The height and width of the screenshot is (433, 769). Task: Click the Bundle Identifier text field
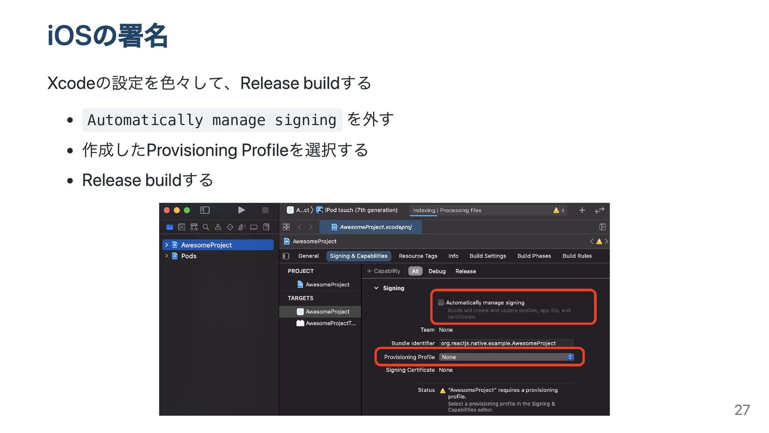coord(506,343)
